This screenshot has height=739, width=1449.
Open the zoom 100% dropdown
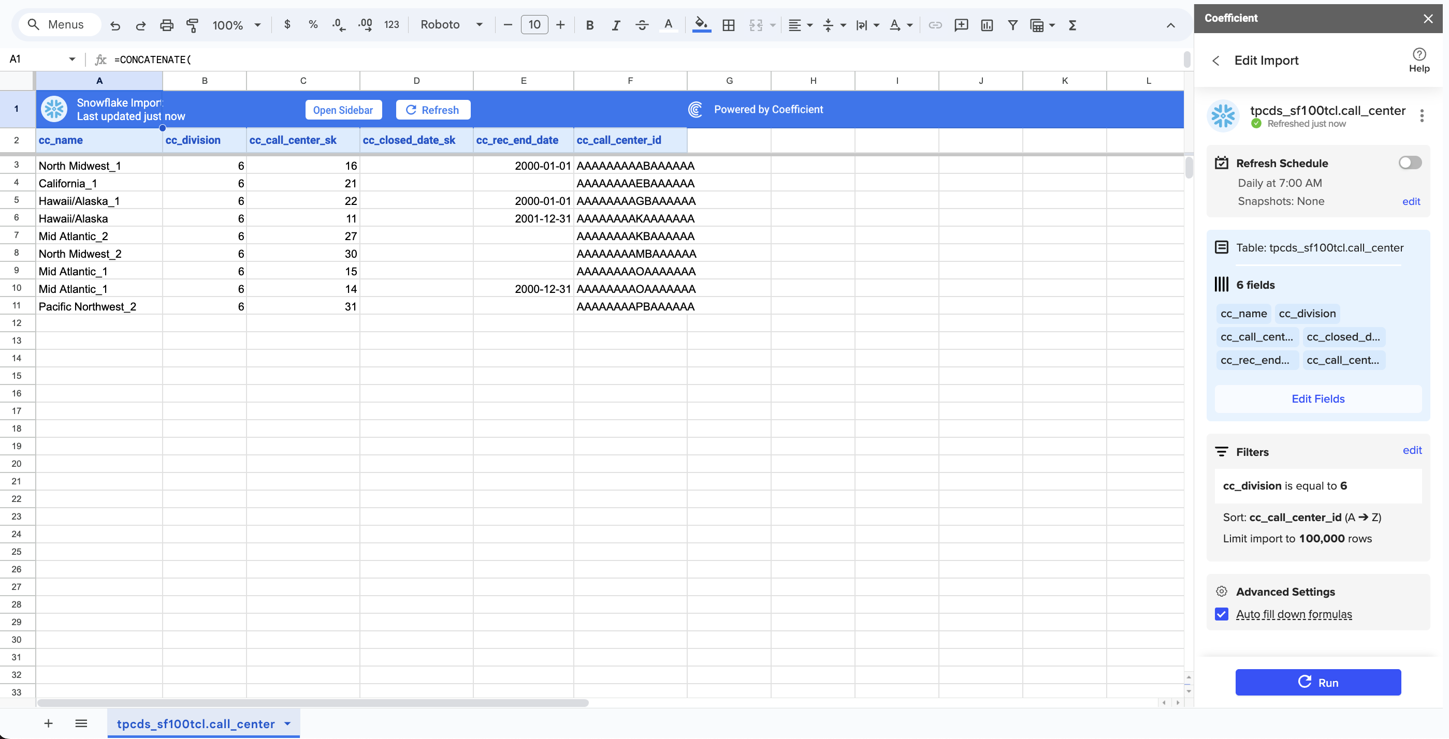click(236, 25)
